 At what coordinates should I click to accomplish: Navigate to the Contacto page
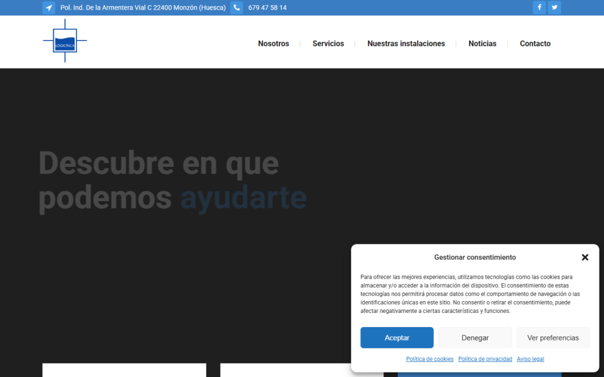pyautogui.click(x=535, y=43)
